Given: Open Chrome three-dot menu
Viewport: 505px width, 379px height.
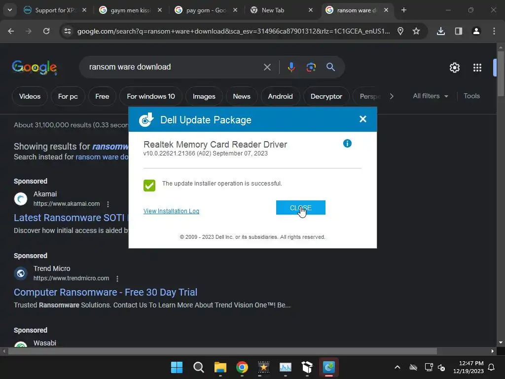Looking at the screenshot, I should (x=494, y=31).
